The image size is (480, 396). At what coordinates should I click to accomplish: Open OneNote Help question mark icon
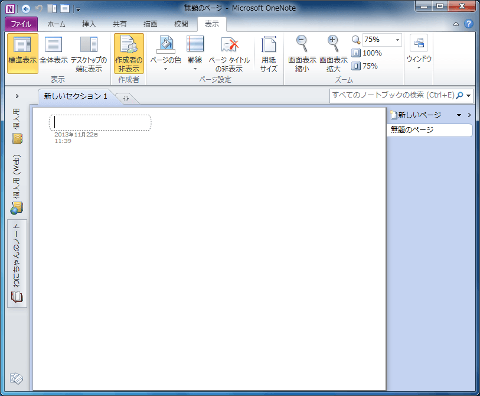469,24
